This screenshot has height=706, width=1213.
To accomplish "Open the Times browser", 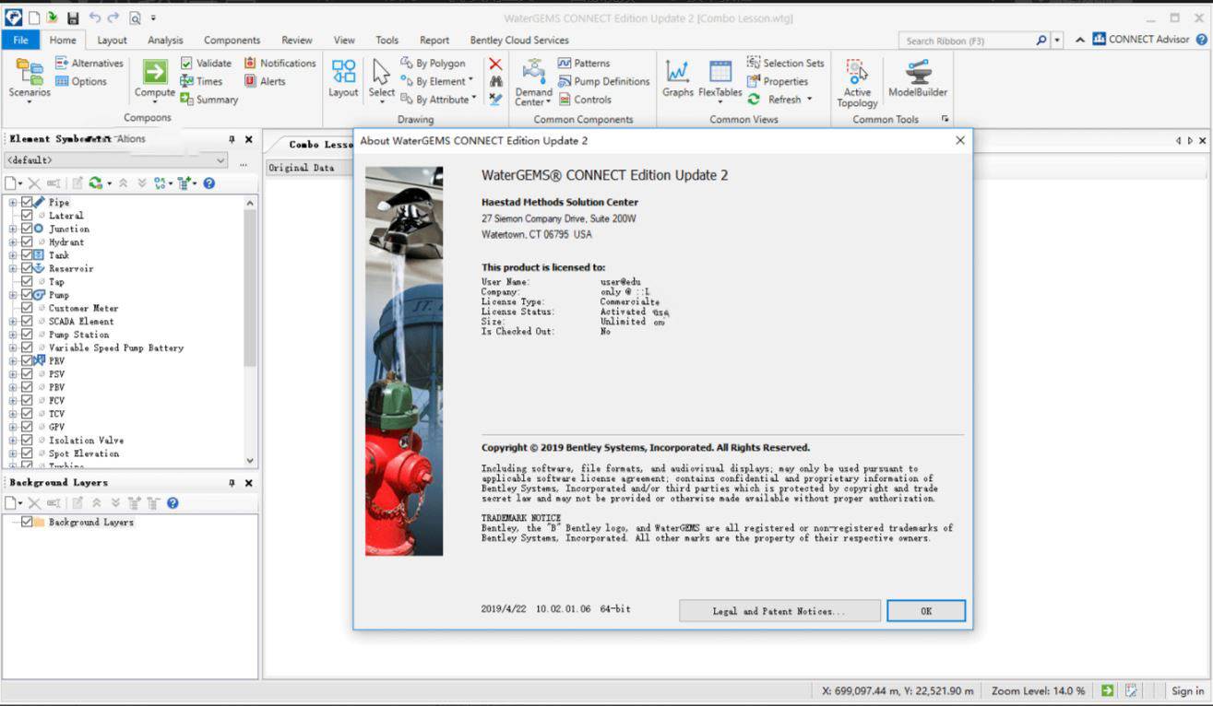I will point(201,82).
